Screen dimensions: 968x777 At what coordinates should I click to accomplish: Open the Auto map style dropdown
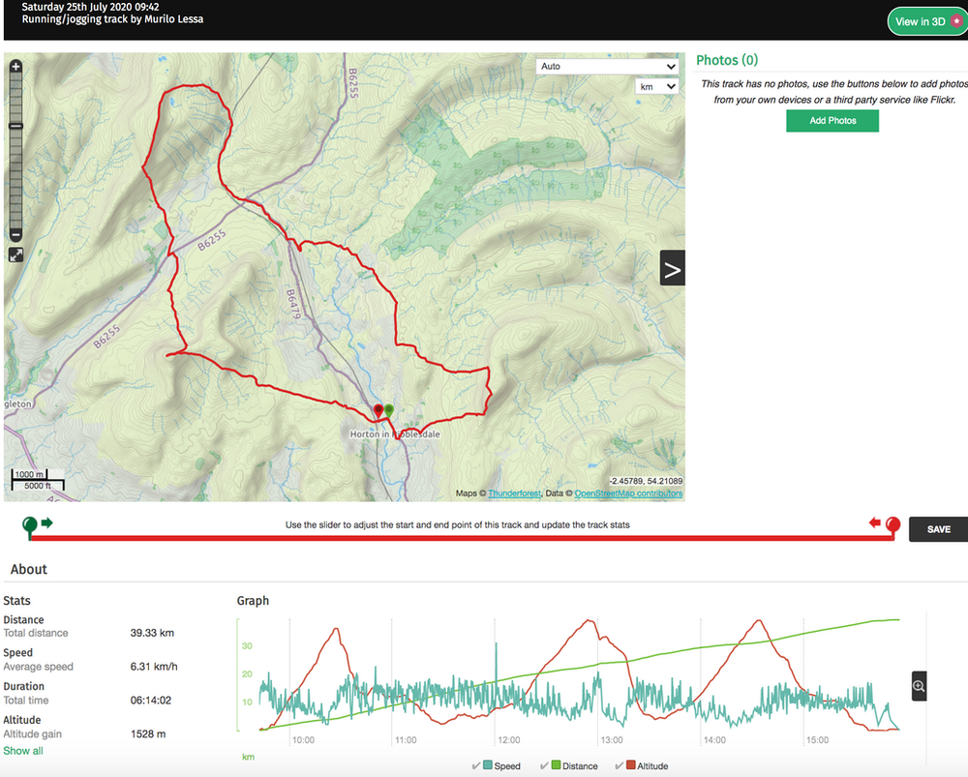click(608, 66)
